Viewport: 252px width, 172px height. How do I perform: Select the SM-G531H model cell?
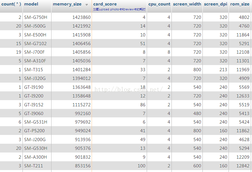coord(36,122)
